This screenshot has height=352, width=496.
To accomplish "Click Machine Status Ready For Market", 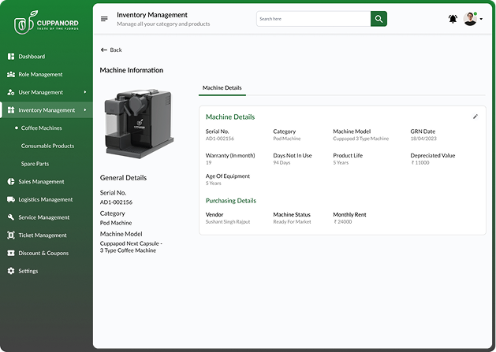I will click(x=292, y=222).
